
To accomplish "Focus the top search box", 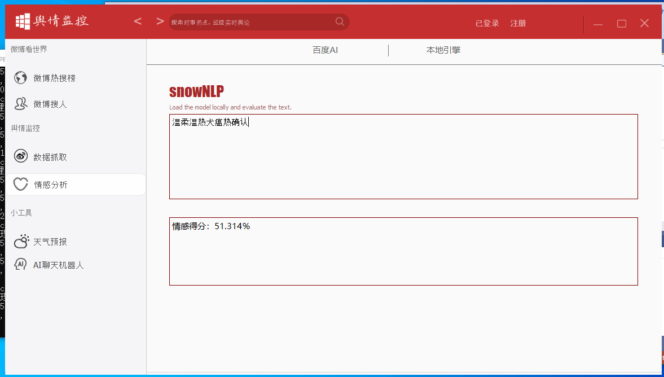I will coord(259,22).
